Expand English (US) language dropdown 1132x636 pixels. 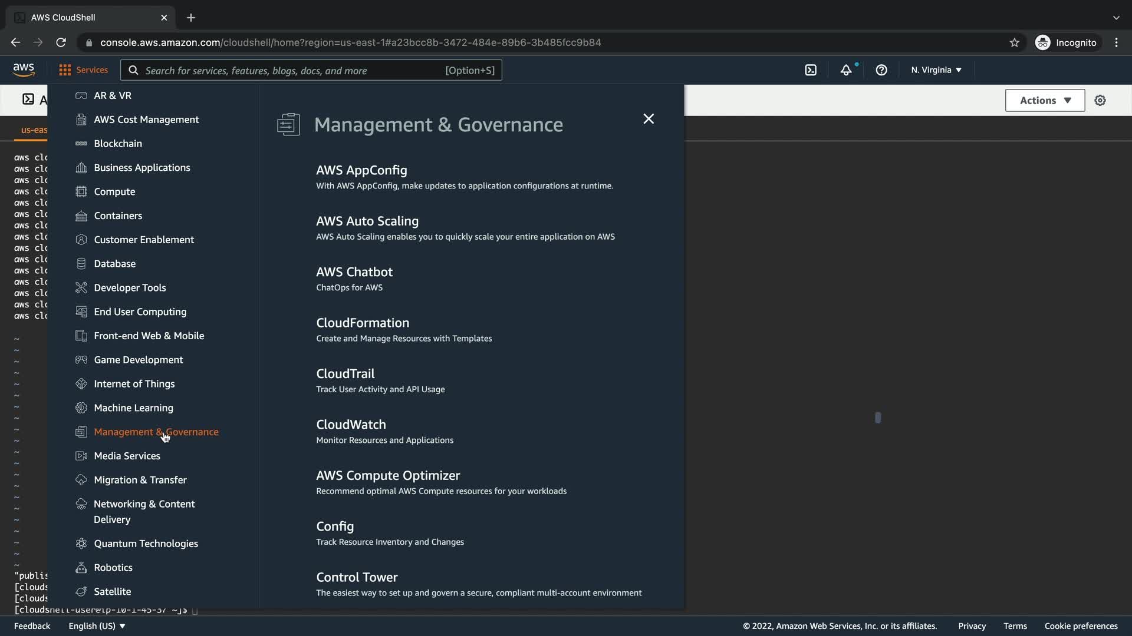click(97, 626)
